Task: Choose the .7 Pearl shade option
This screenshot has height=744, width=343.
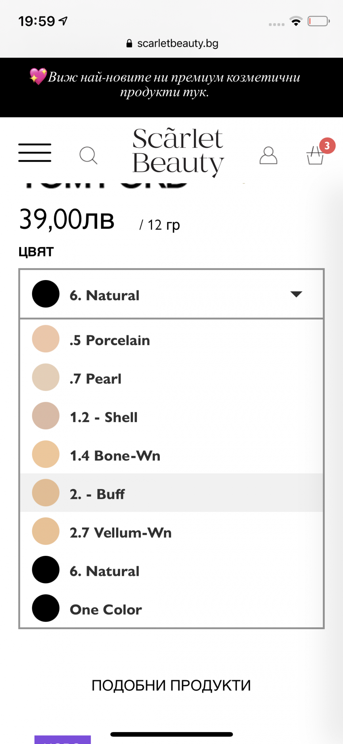Action: click(x=171, y=378)
